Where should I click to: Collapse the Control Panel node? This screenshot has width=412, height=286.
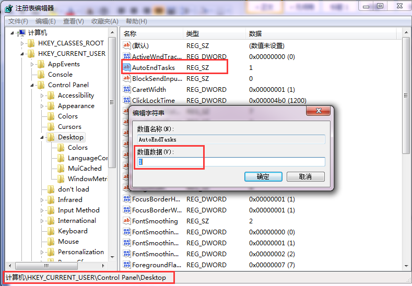[32, 85]
